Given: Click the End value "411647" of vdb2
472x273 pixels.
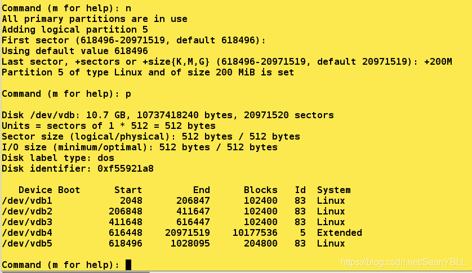Looking at the screenshot, I should pos(193,211).
